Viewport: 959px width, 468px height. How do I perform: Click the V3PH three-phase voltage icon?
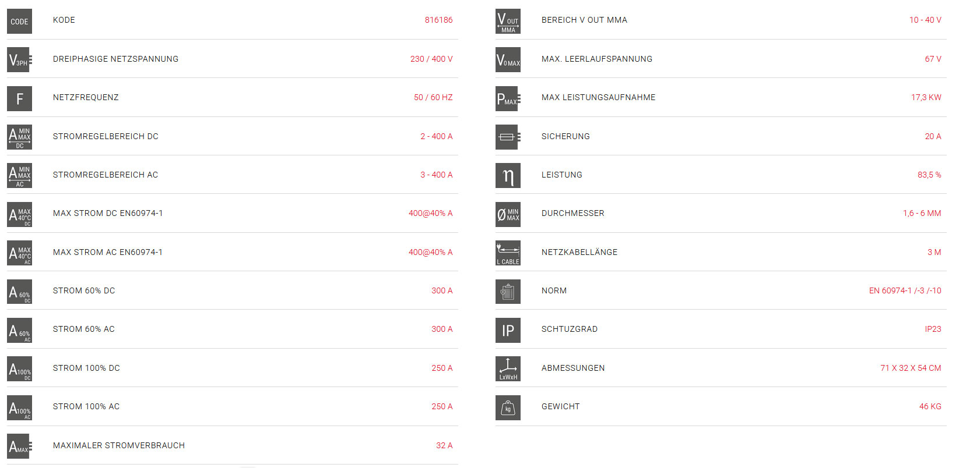point(19,60)
